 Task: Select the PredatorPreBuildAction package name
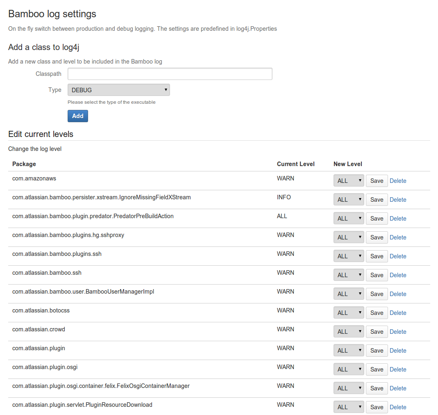point(93,216)
